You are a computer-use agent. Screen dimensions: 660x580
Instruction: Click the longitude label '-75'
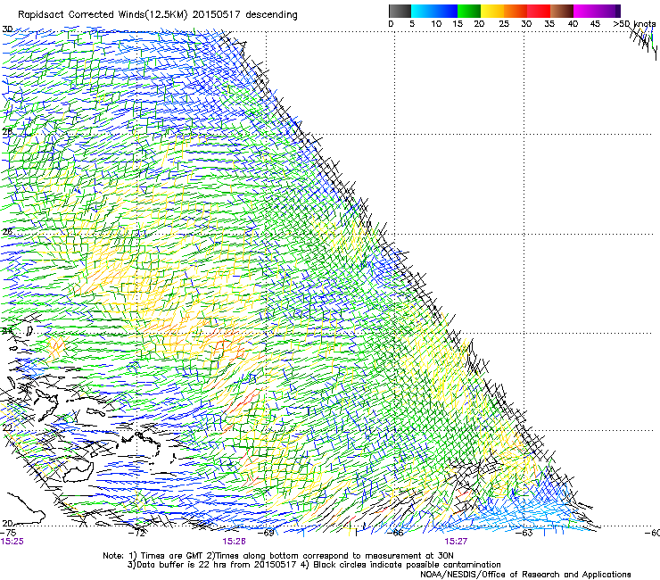point(8,533)
